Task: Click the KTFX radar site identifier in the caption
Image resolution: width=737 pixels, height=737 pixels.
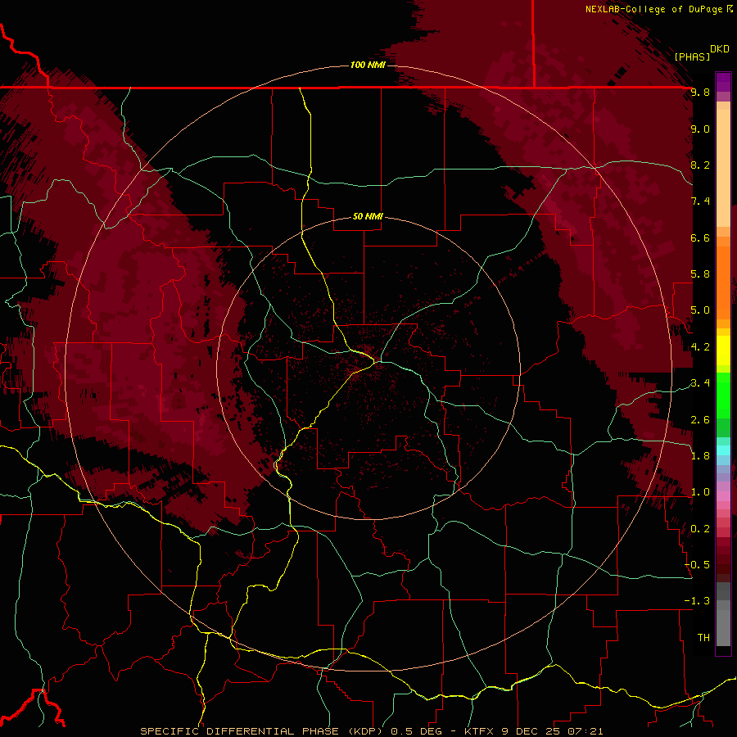Action: [479, 731]
